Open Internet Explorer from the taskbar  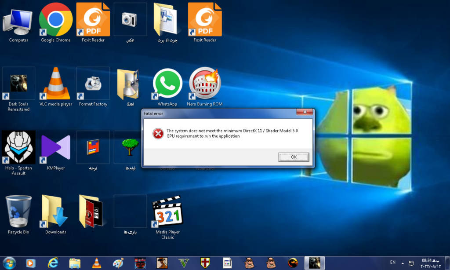click(x=53, y=263)
